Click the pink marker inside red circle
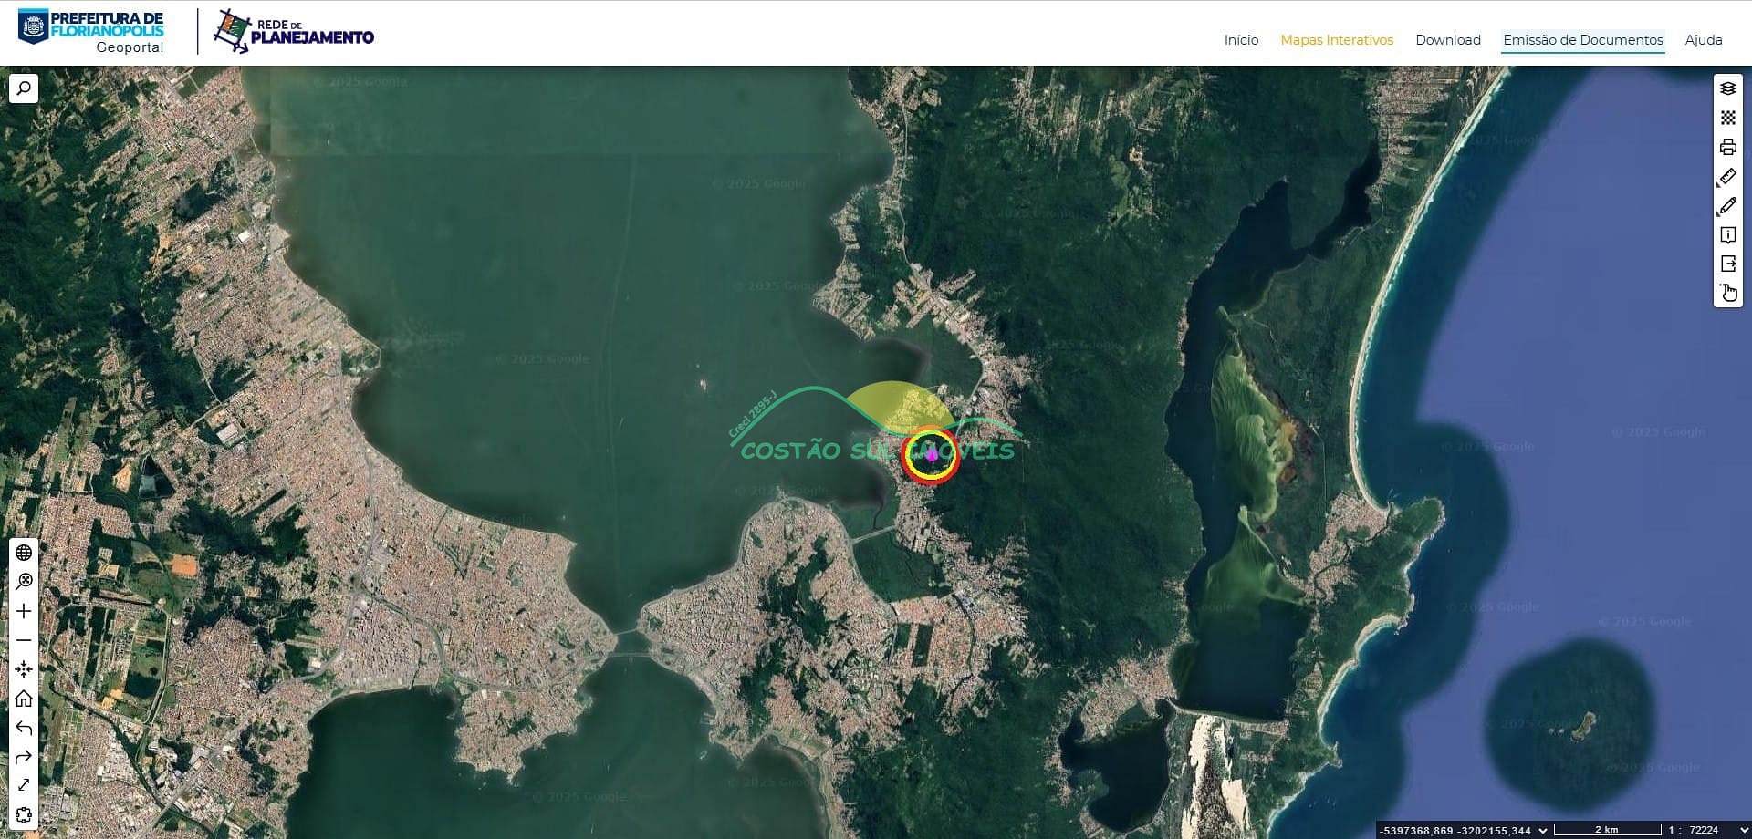 (931, 453)
